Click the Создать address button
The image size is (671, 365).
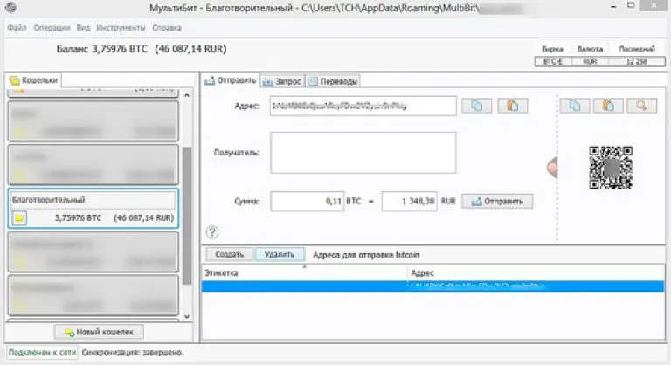[229, 255]
